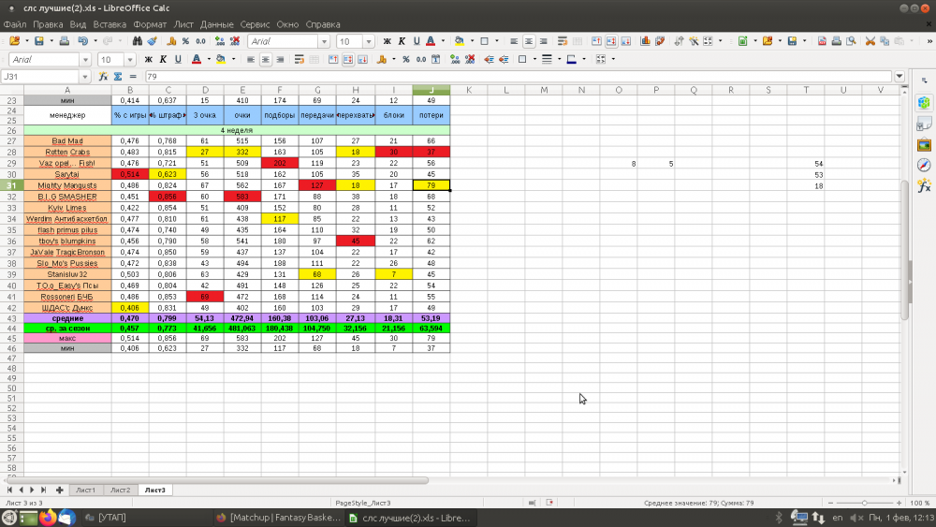Click the Name Box showing J31
The width and height of the screenshot is (936, 527).
coord(40,77)
